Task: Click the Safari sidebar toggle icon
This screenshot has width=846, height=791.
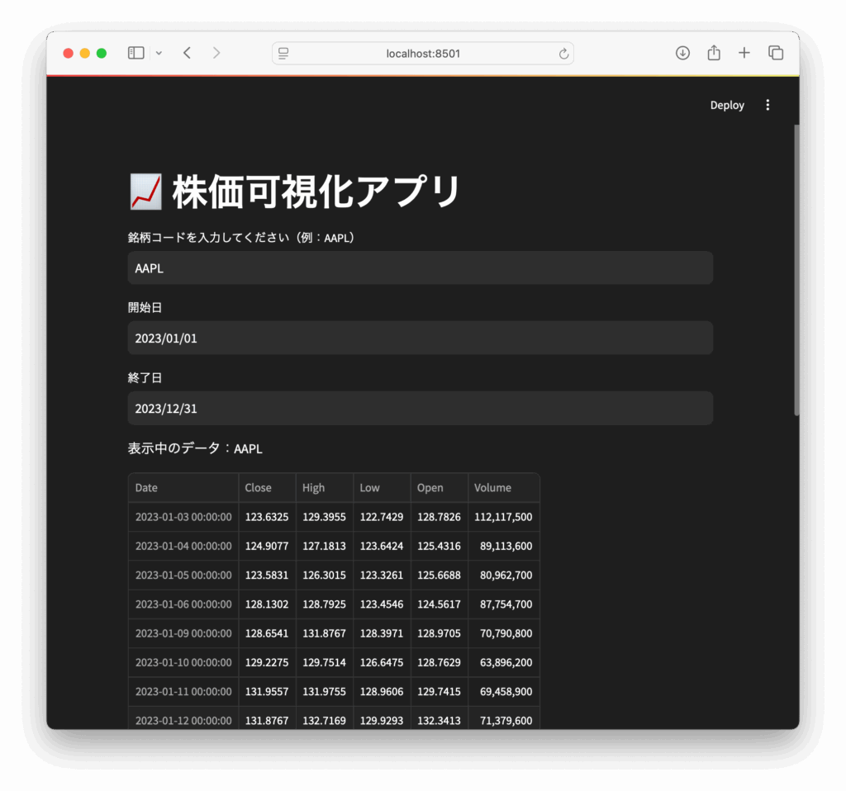Action: (x=136, y=53)
